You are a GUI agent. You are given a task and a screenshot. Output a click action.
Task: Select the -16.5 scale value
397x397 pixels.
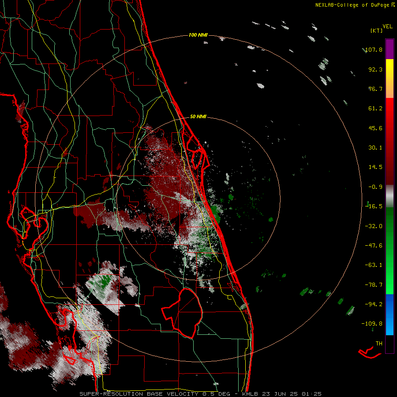tap(374, 206)
